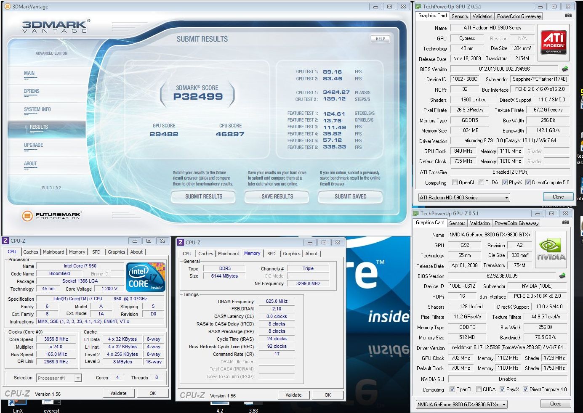Image resolution: width=583 pixels, height=413 pixels.
Task: Open the About tab in CPU-Z CPU window
Action: pos(136,252)
